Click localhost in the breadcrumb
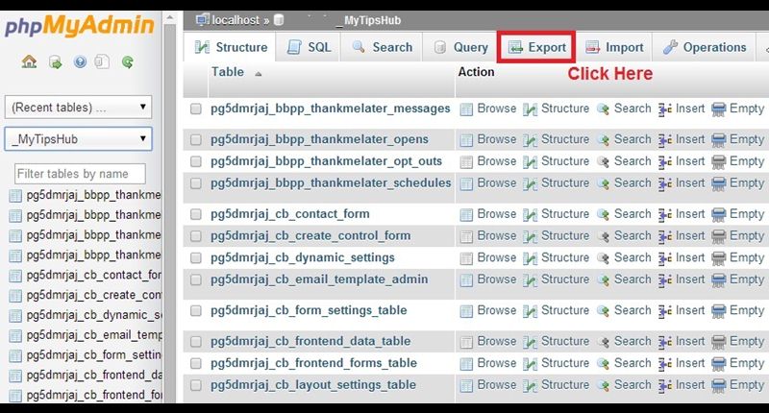This screenshot has width=769, height=413. pos(236,20)
